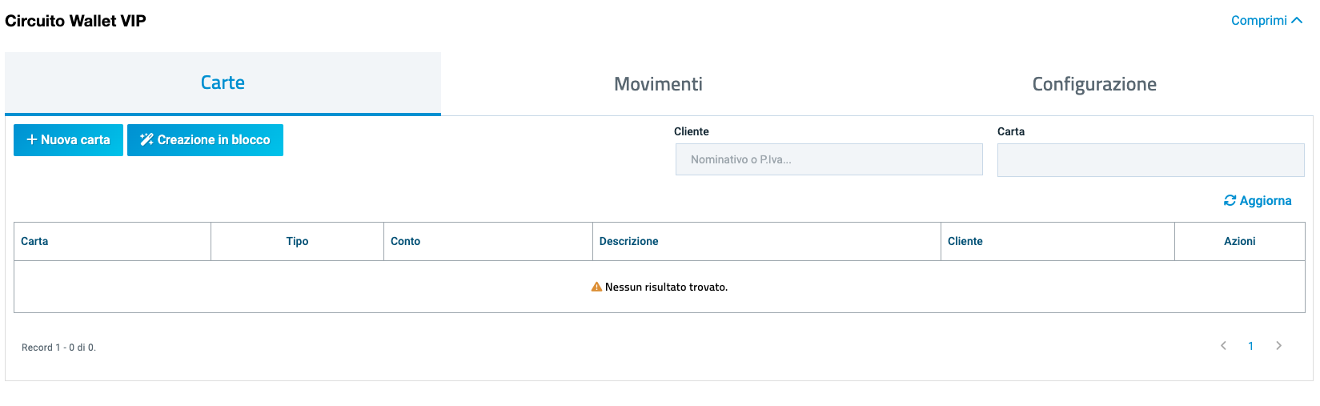Click the Aggiorna refresh icon
The image size is (1320, 406).
click(x=1230, y=201)
